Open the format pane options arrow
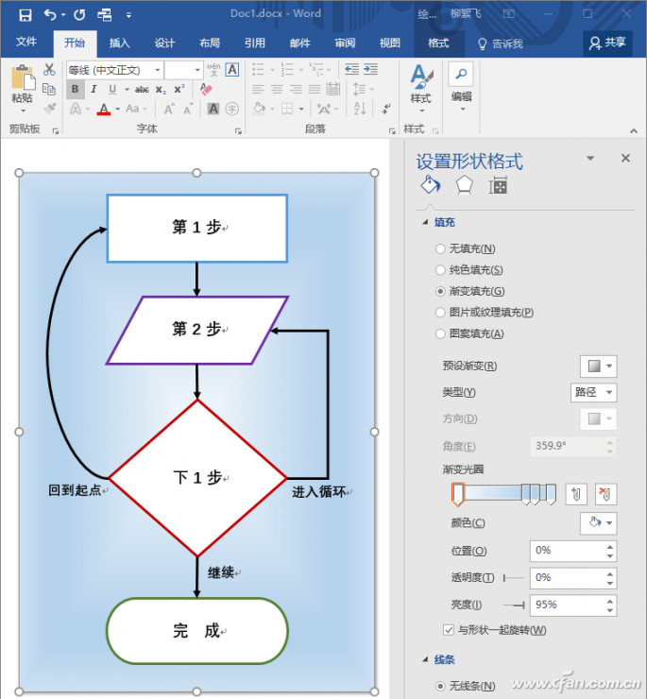Viewport: 647px width, 699px height. tap(590, 159)
